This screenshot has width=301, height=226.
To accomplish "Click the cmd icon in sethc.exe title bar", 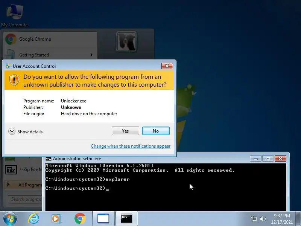I will [49, 159].
